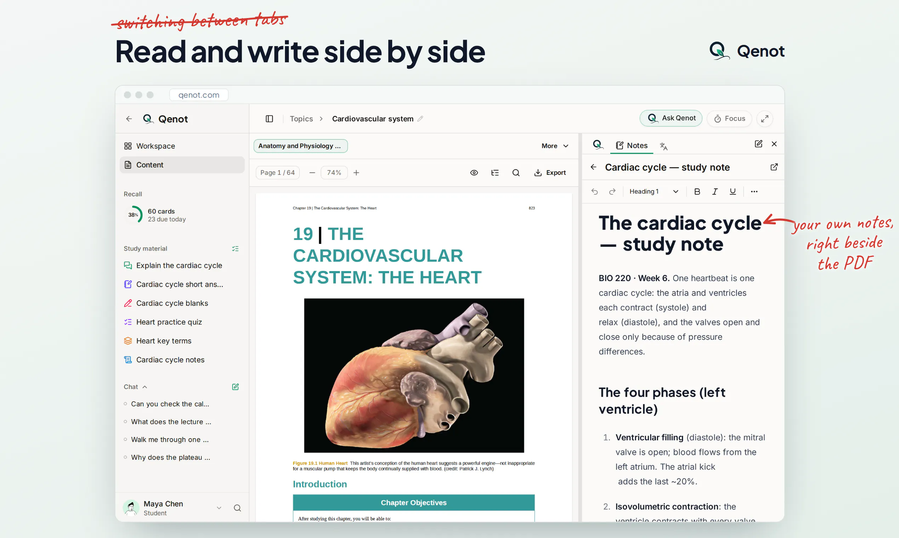Export the PDF document

550,173
